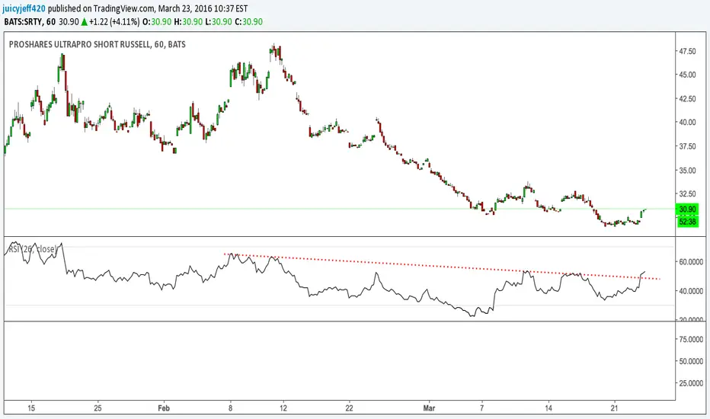Click the green 30.90 current price label
Screen dimensions: 710x419
[687, 209]
